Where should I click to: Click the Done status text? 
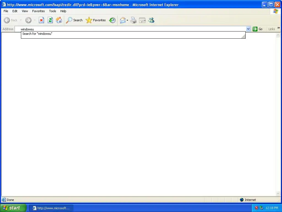[x=10, y=200]
